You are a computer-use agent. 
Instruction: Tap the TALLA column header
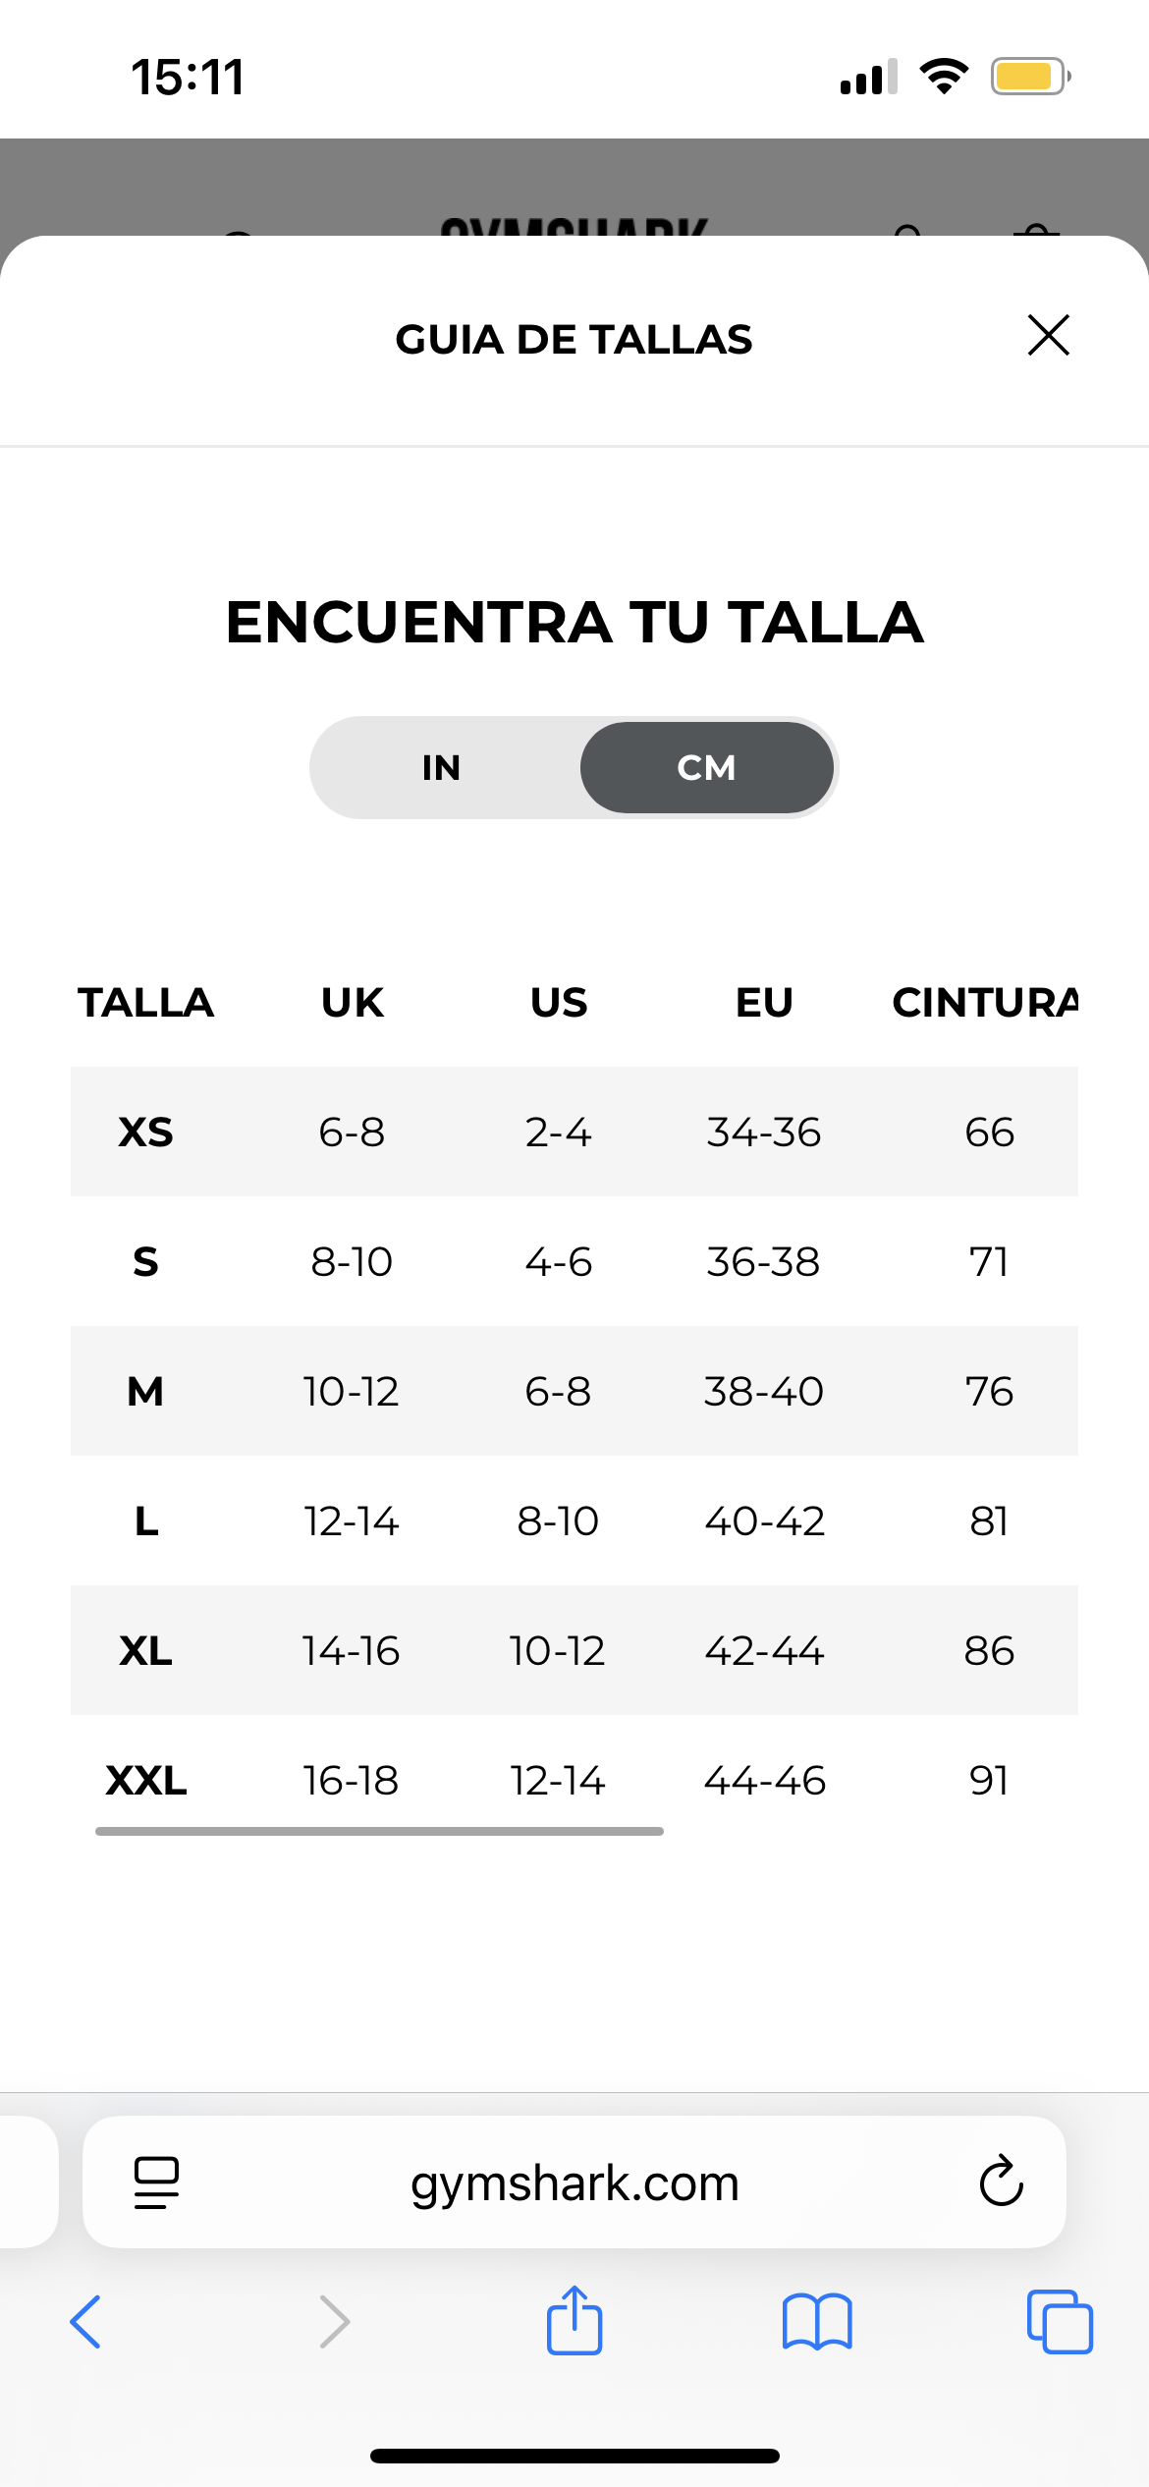(x=145, y=1003)
